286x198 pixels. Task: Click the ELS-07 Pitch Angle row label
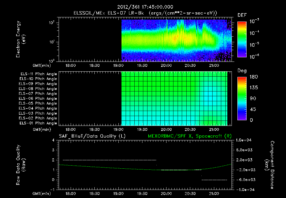coord(38,93)
